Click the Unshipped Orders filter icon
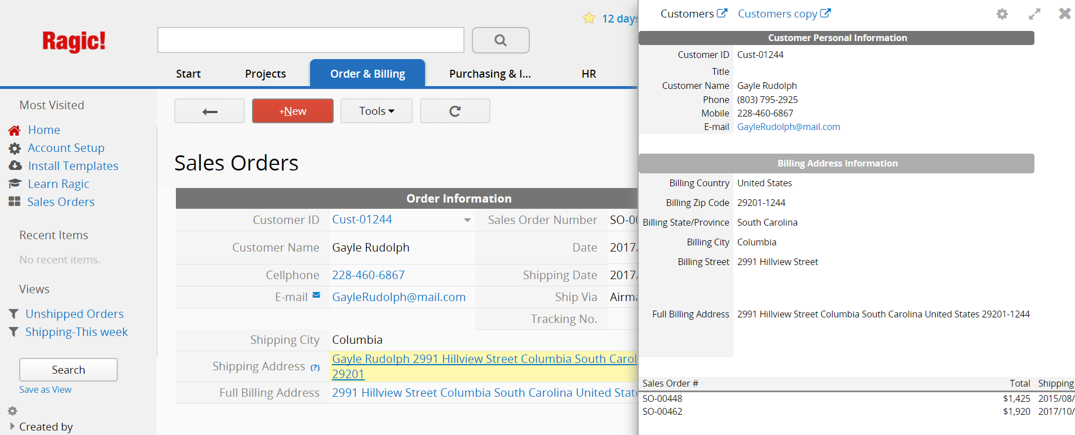 [x=14, y=314]
